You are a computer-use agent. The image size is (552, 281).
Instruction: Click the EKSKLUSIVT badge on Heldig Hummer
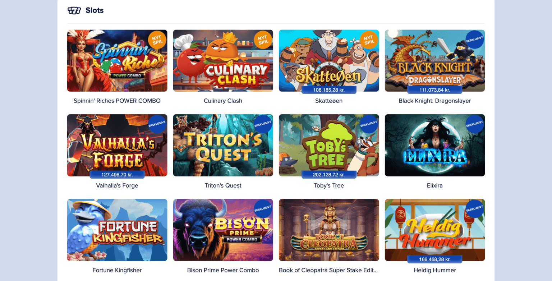coord(475,209)
